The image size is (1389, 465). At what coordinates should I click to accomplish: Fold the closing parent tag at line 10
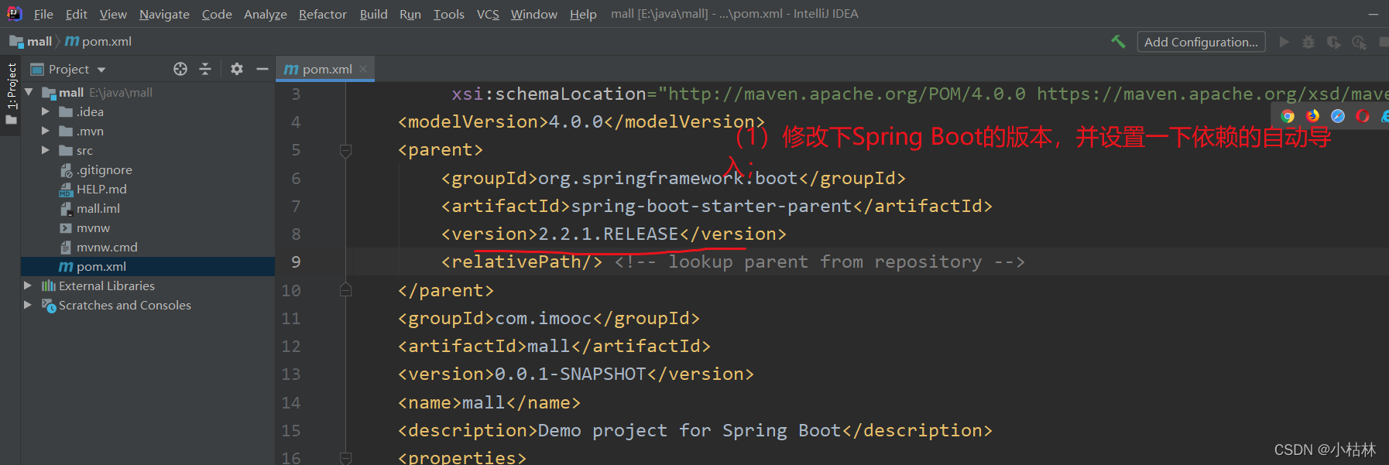[x=346, y=290]
